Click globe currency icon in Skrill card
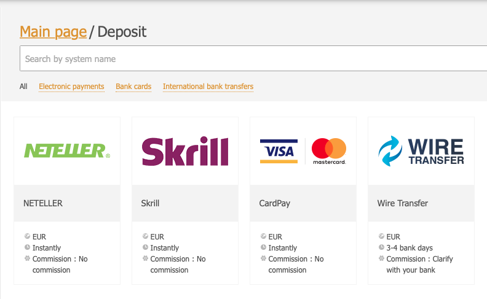 [145, 236]
